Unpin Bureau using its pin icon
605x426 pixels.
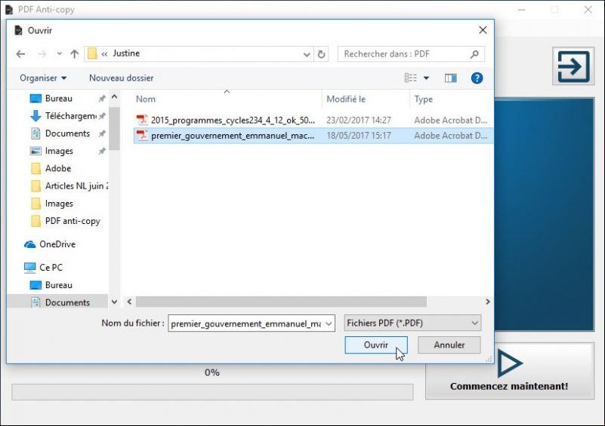pos(102,99)
